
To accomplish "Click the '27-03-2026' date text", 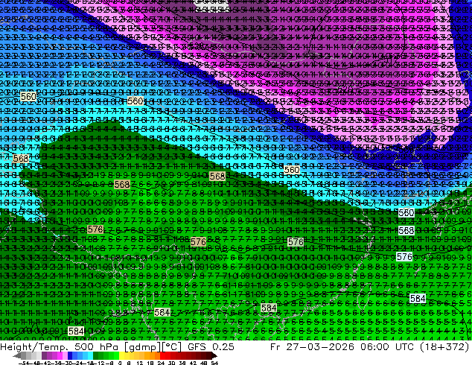I will tap(320, 347).
